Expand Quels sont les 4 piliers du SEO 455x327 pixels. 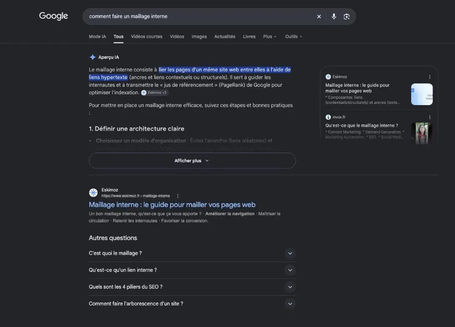pyautogui.click(x=192, y=287)
